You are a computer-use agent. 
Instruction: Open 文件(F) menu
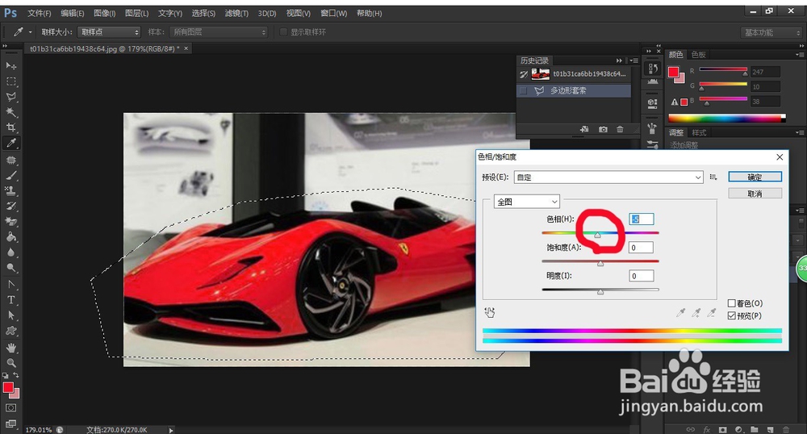[x=39, y=14]
